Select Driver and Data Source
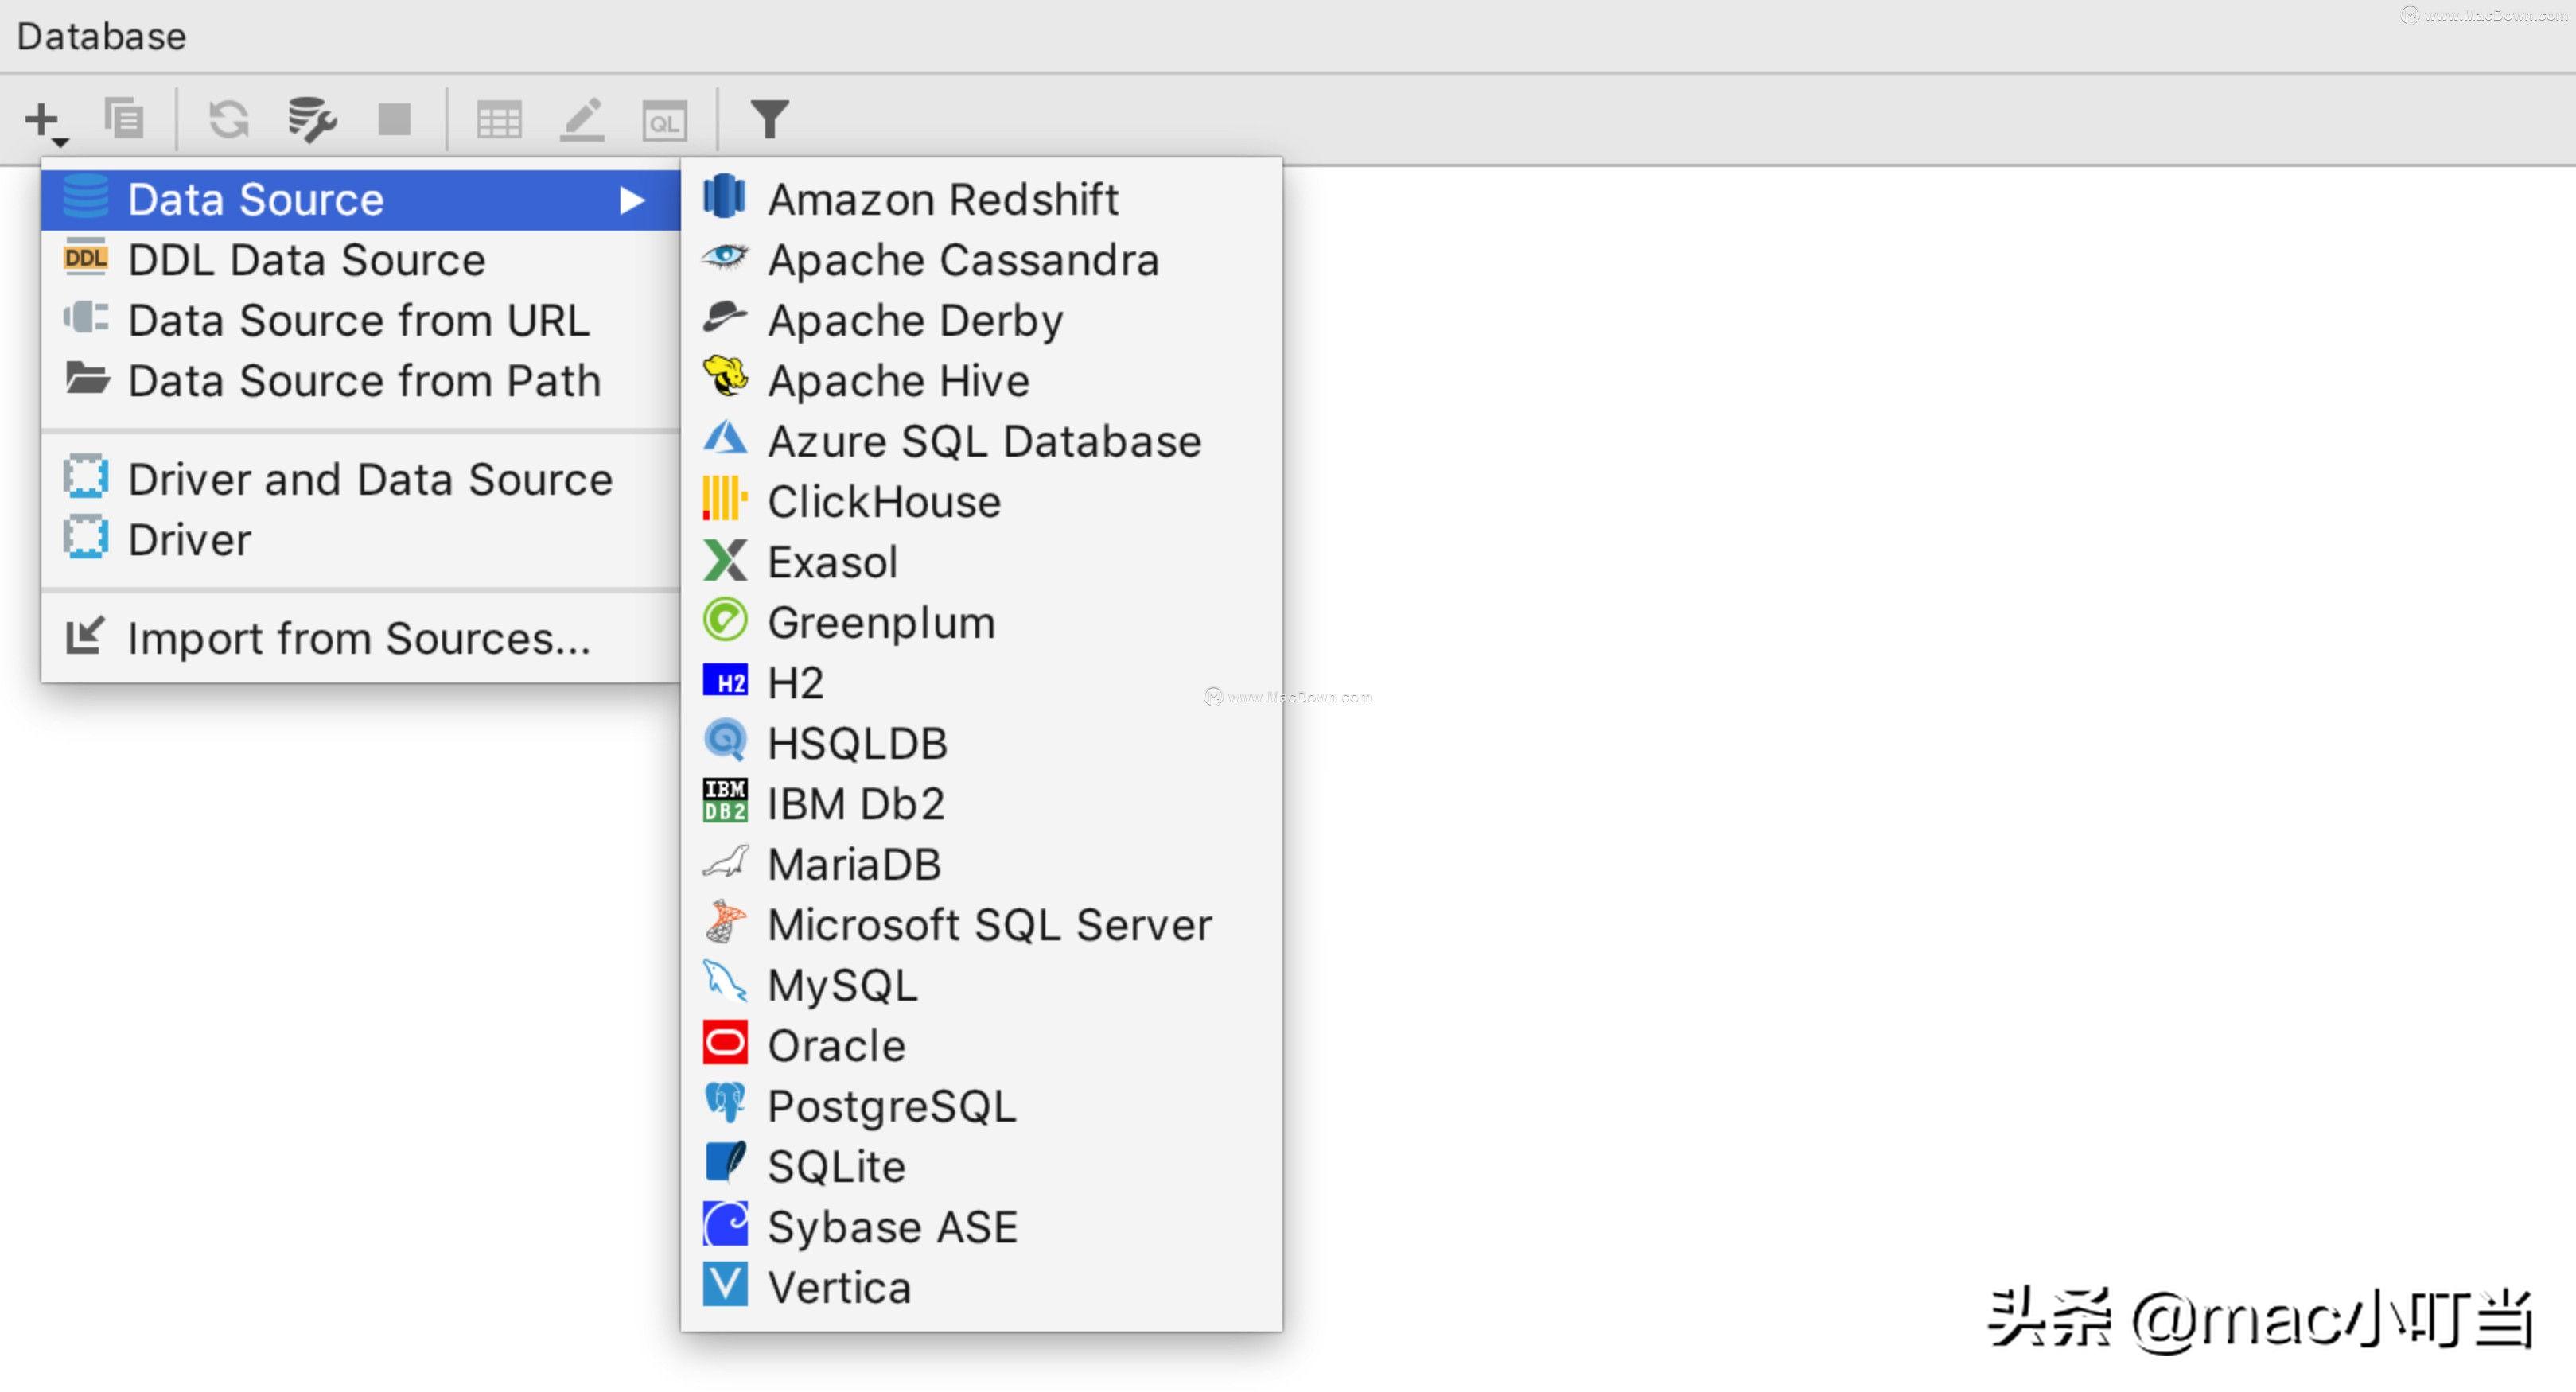 [370, 478]
